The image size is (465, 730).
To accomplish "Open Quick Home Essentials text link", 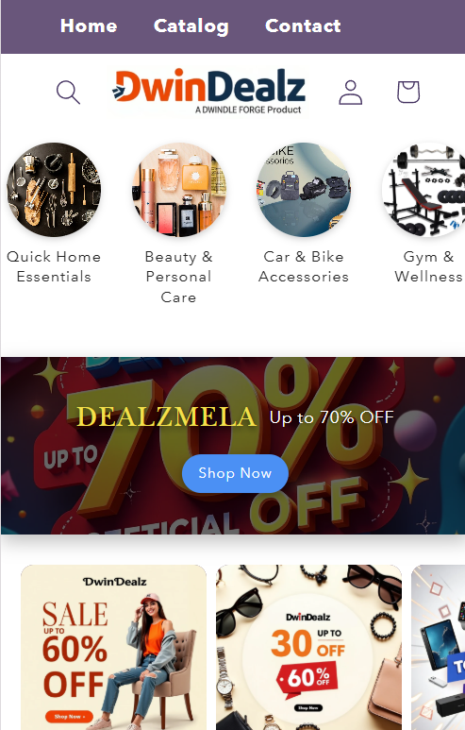I will [54, 266].
